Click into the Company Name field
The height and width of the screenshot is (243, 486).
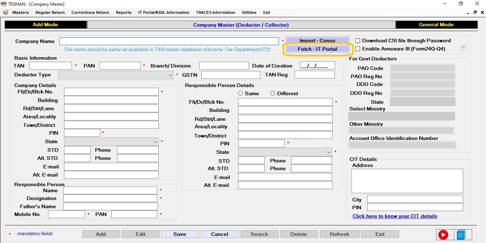[169, 41]
